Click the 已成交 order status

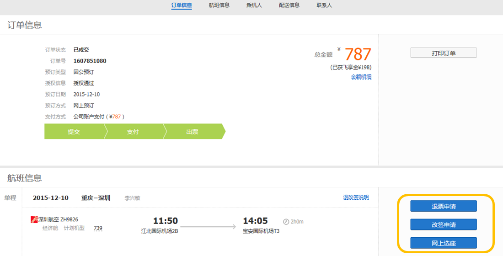coord(81,50)
